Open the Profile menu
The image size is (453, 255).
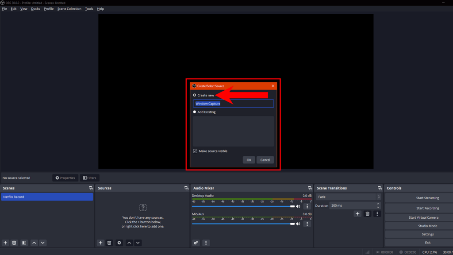[x=49, y=9]
